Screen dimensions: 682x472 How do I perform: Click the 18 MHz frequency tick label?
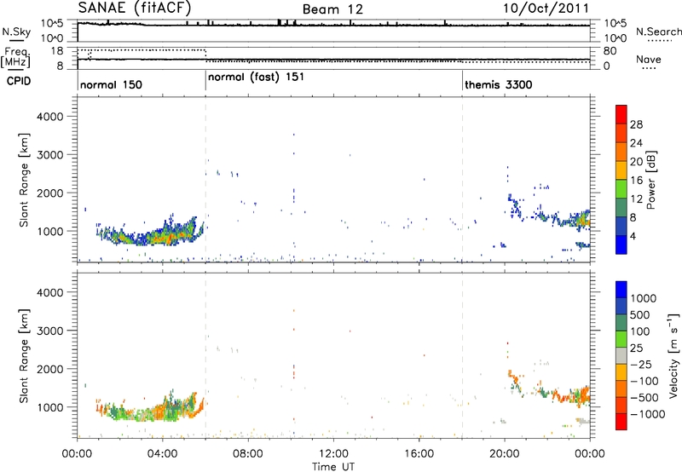pyautogui.click(x=56, y=51)
